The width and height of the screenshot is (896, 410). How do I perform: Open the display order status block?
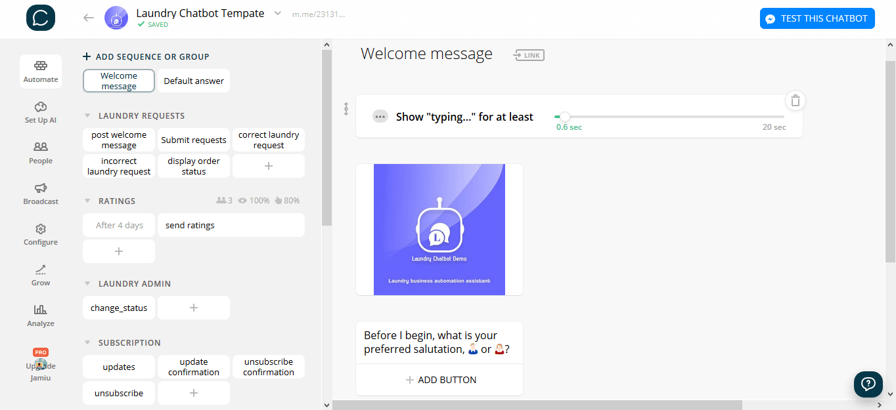(x=194, y=166)
